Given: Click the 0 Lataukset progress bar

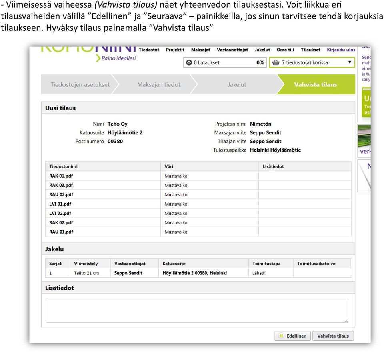Looking at the screenshot, I should [225, 62].
